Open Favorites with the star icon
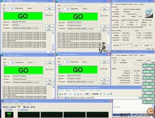 pos(91,94)
